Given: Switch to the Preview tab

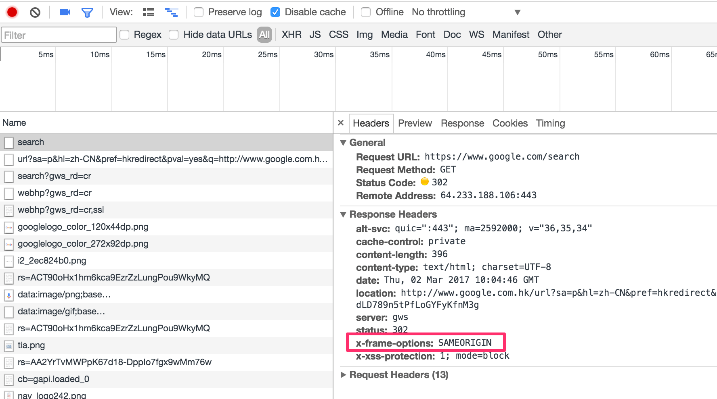Looking at the screenshot, I should click(x=415, y=123).
